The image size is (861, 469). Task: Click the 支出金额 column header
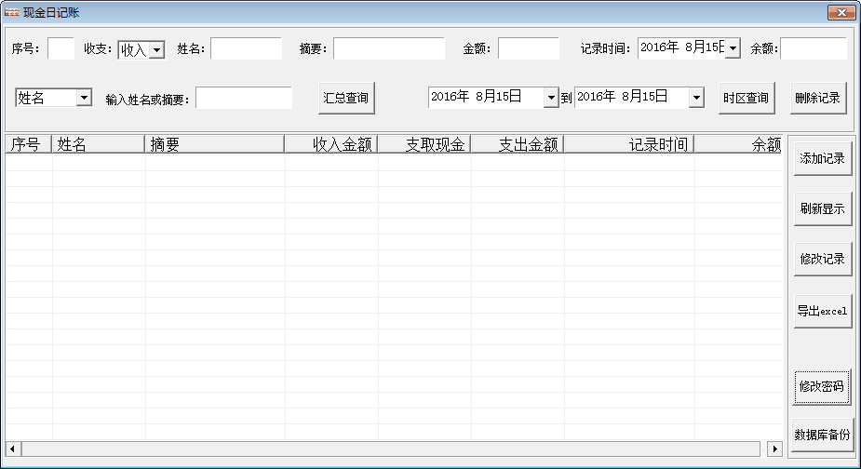(518, 144)
